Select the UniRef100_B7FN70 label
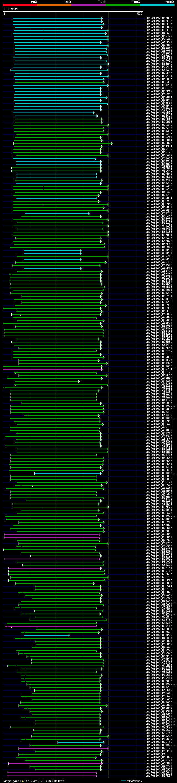This screenshot has width=177, height=783. click(159, 143)
